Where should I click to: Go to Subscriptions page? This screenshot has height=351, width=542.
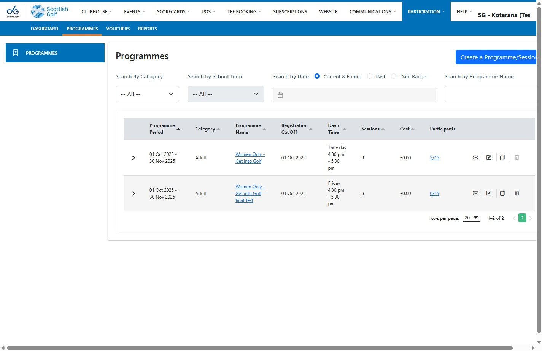pos(290,12)
